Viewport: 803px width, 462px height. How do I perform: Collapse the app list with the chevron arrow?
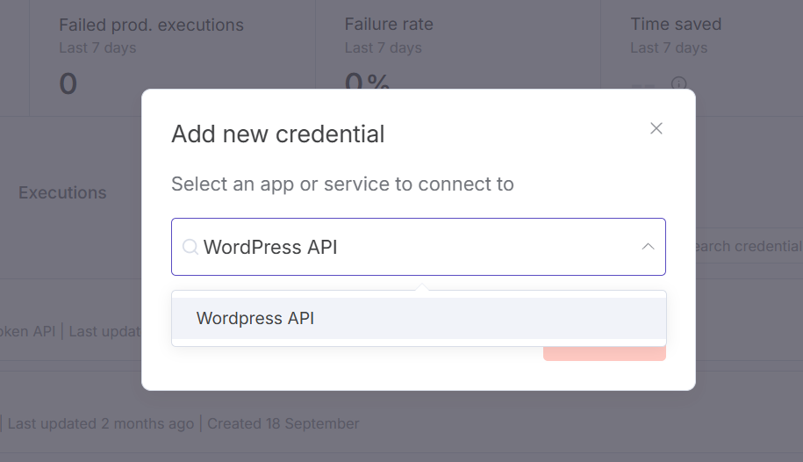[x=648, y=247]
